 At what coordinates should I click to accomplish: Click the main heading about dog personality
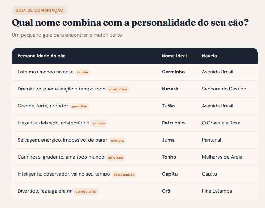point(130,23)
